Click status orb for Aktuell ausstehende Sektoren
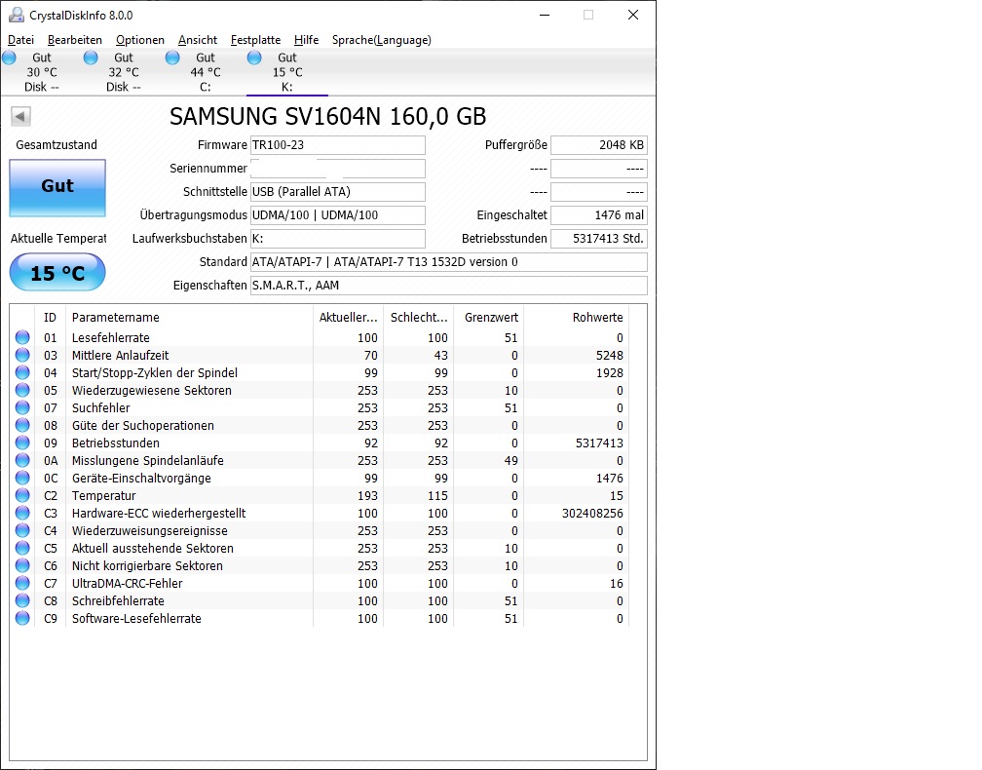Screen dimensions: 982x770 [22, 548]
